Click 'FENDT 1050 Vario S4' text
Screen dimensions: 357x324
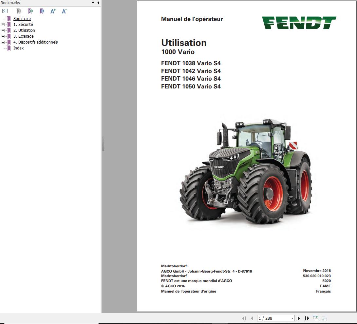[x=191, y=86]
